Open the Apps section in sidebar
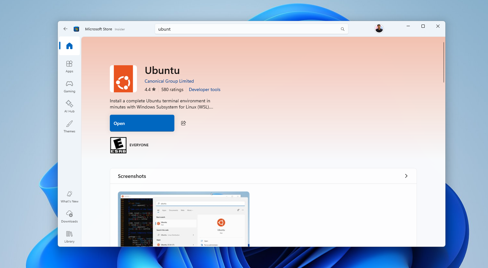This screenshot has height=268, width=488. pos(69,67)
